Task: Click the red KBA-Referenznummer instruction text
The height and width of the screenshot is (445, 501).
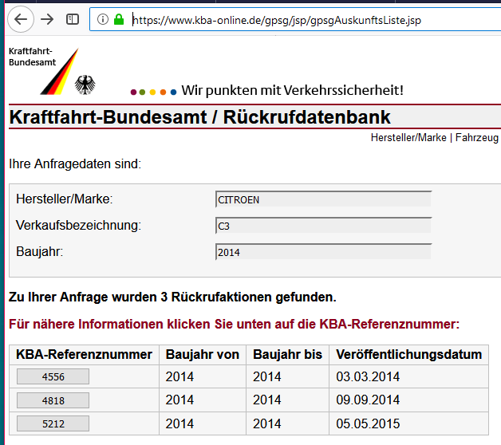Action: point(235,325)
